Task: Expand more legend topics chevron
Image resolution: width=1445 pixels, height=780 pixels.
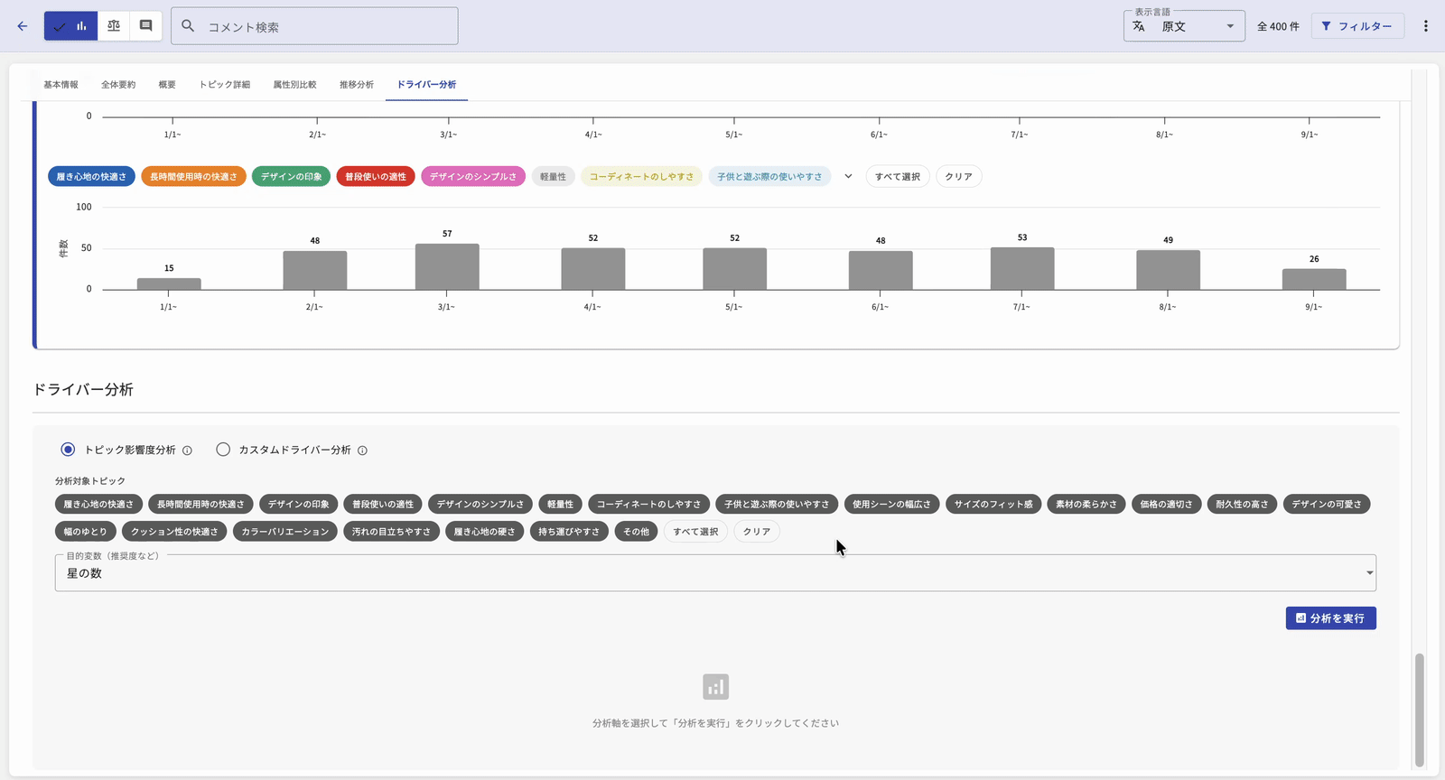Action: point(848,177)
